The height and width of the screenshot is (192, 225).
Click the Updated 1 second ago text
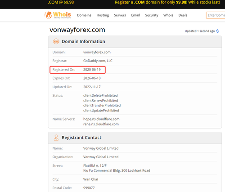pos(200,31)
